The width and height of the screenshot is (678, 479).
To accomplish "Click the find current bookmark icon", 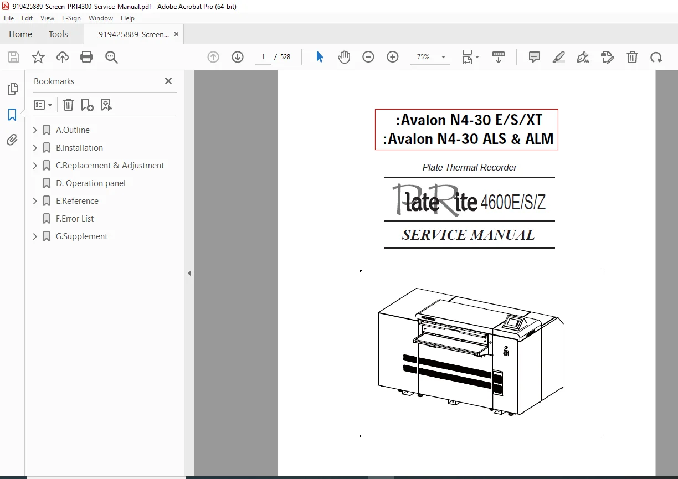I will tap(106, 105).
